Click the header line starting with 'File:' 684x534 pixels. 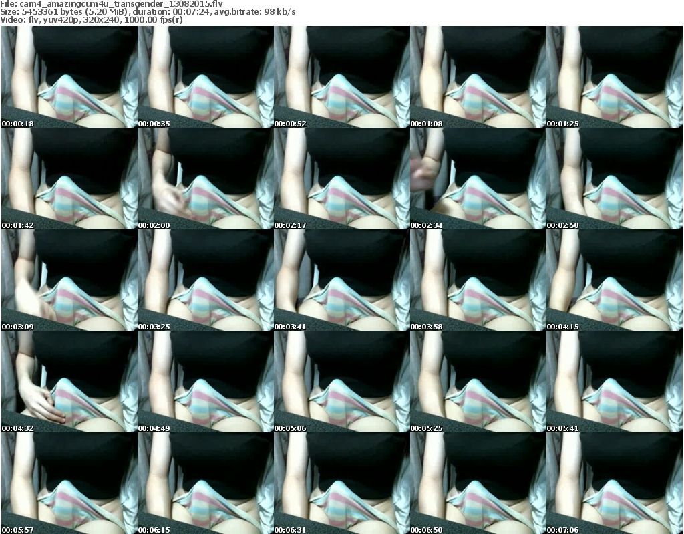(x=112, y=4)
